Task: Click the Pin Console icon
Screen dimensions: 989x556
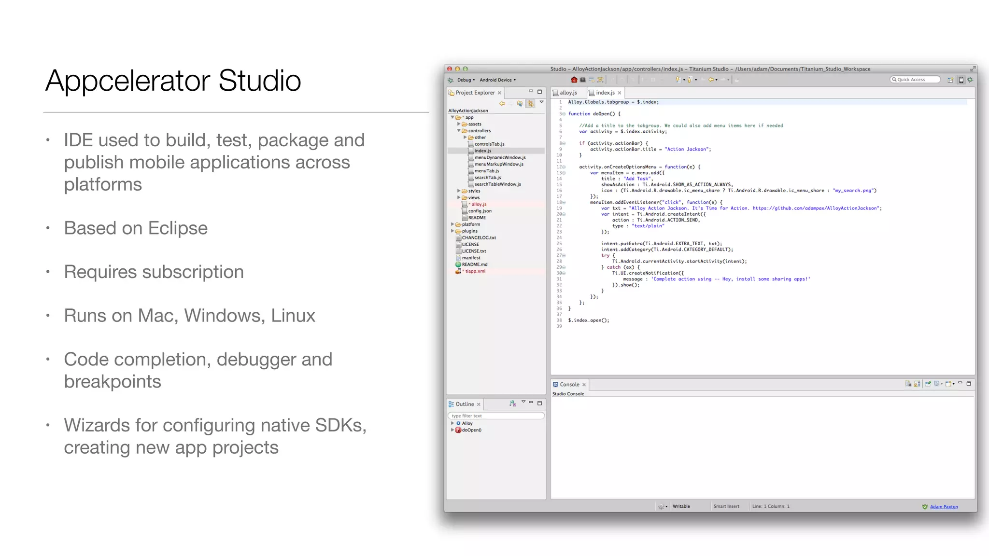Action: [928, 384]
